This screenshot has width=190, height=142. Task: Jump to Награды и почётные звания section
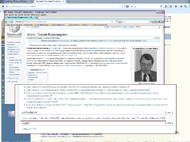(x=37, y=73)
